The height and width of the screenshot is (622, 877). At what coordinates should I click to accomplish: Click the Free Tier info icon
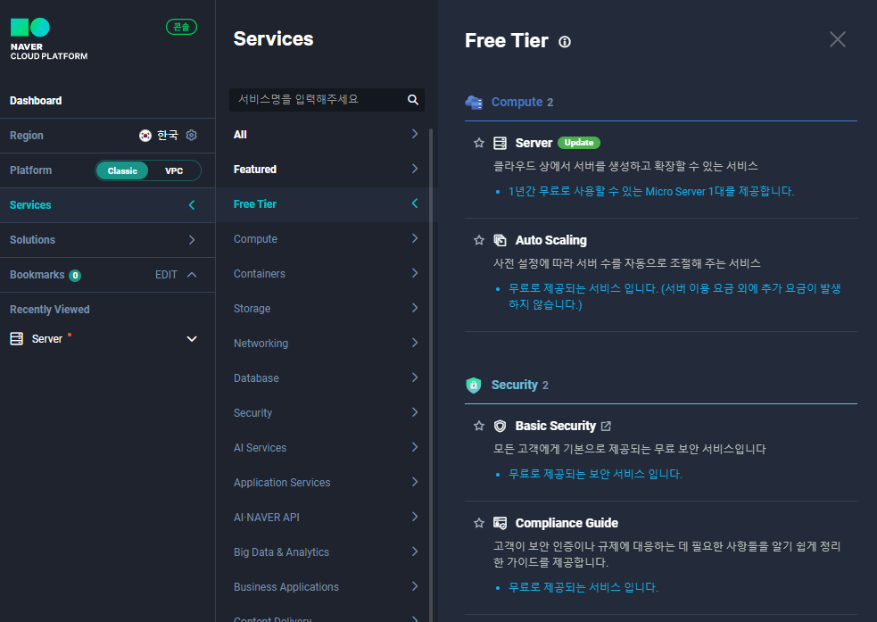tap(565, 42)
